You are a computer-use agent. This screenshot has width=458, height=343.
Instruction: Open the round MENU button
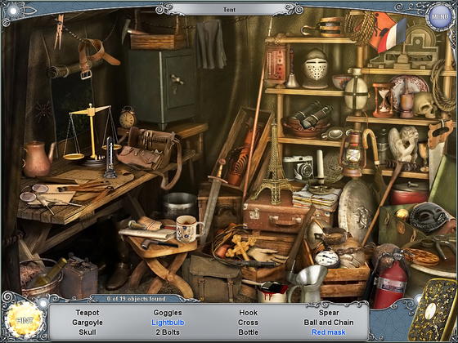pos(440,16)
